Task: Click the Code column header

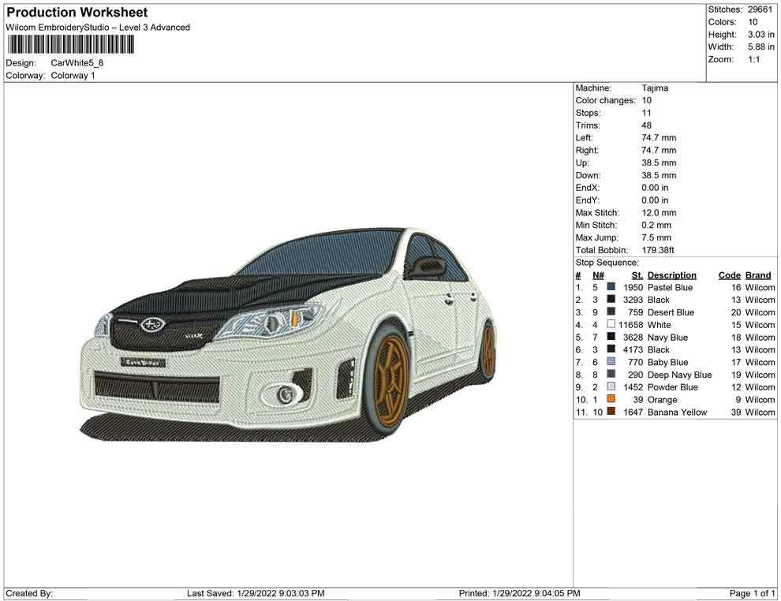Action: (729, 274)
